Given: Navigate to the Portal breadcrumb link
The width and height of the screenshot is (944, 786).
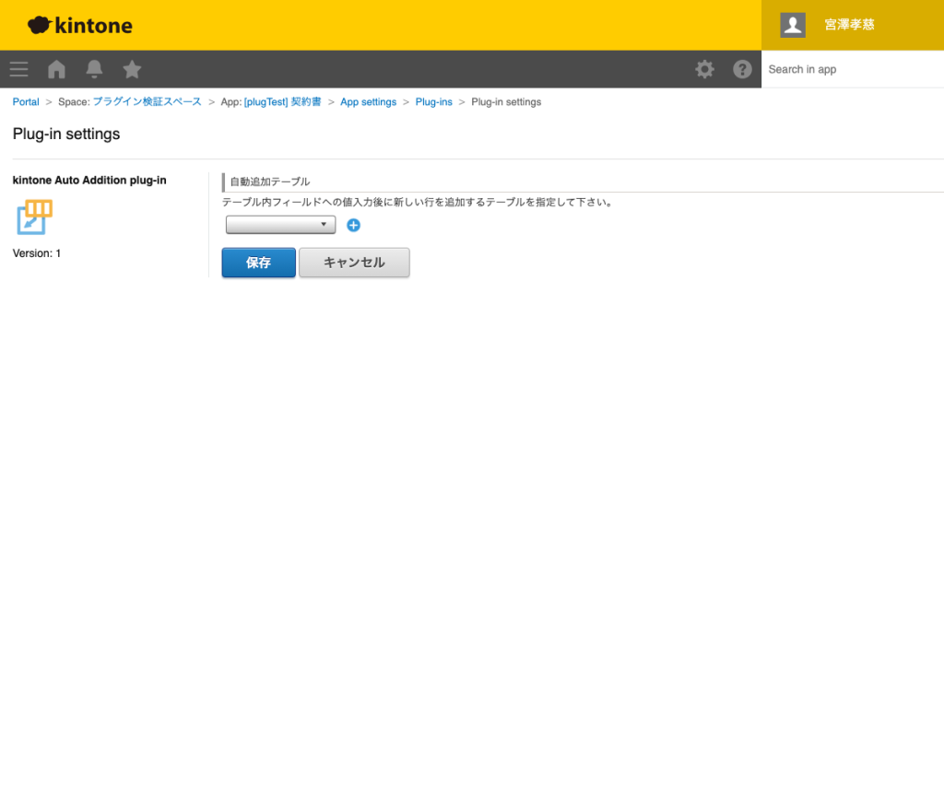Looking at the screenshot, I should tap(26, 102).
